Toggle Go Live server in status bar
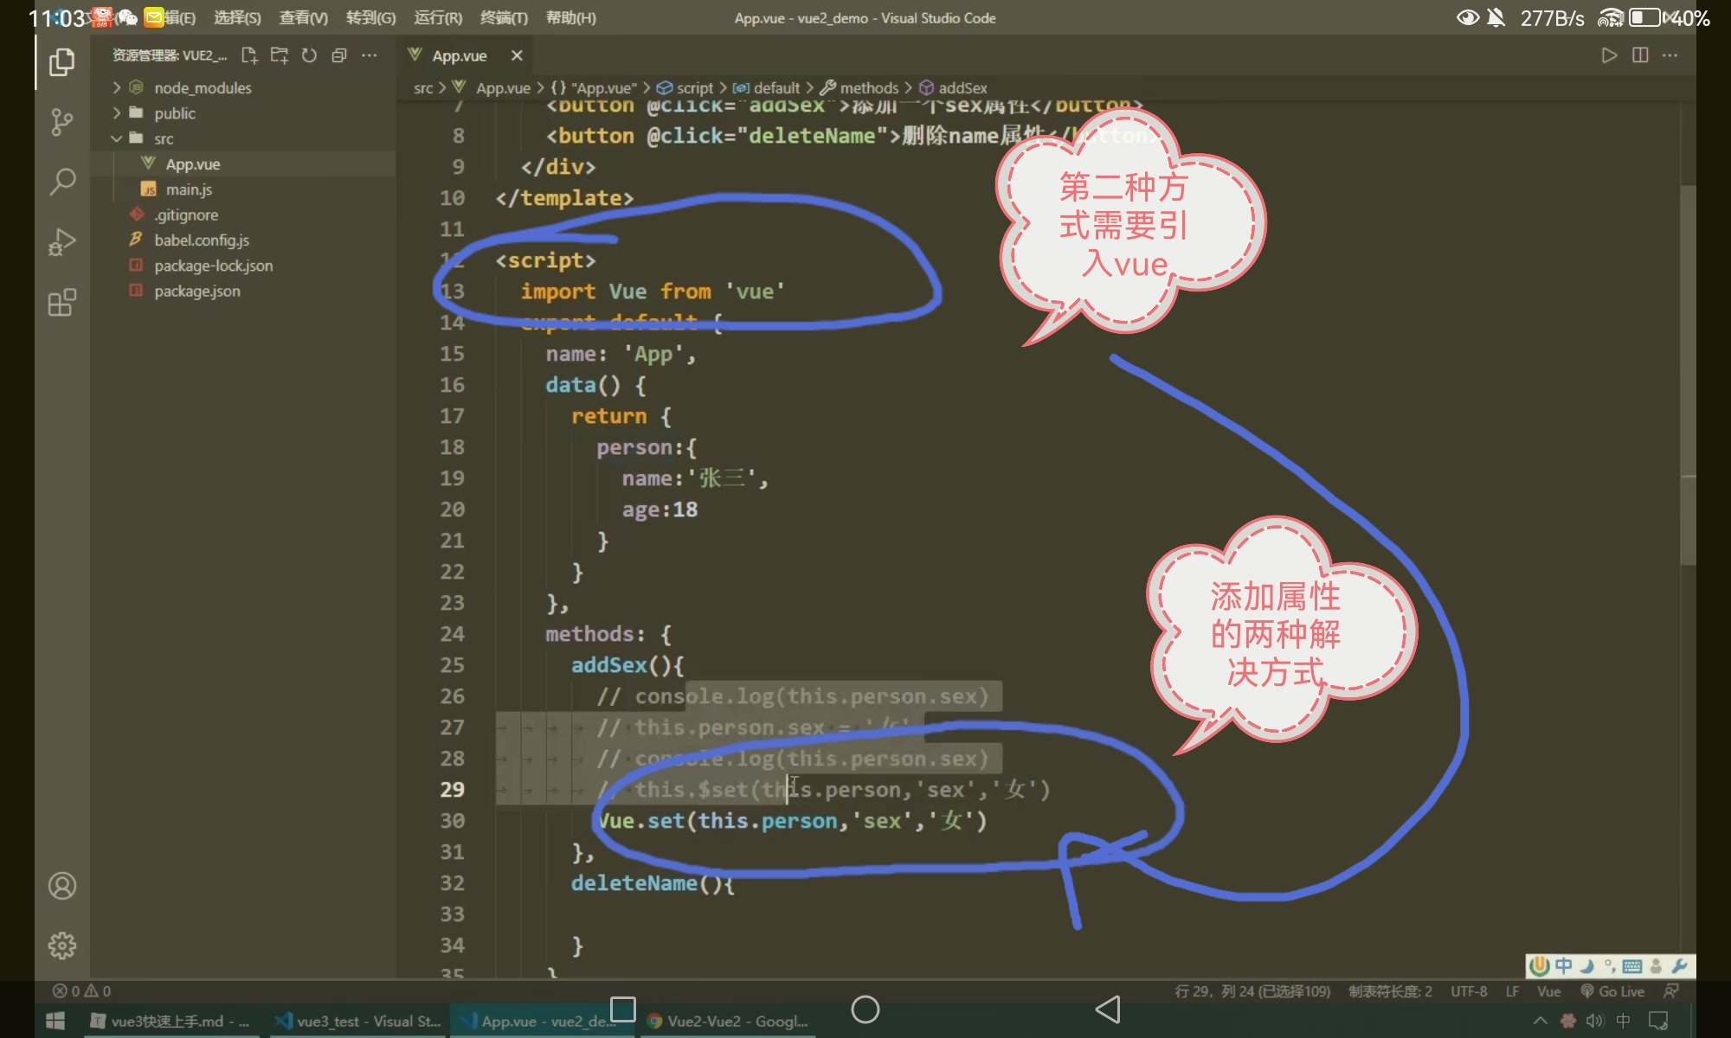Viewport: 1731px width, 1038px height. coord(1613,991)
